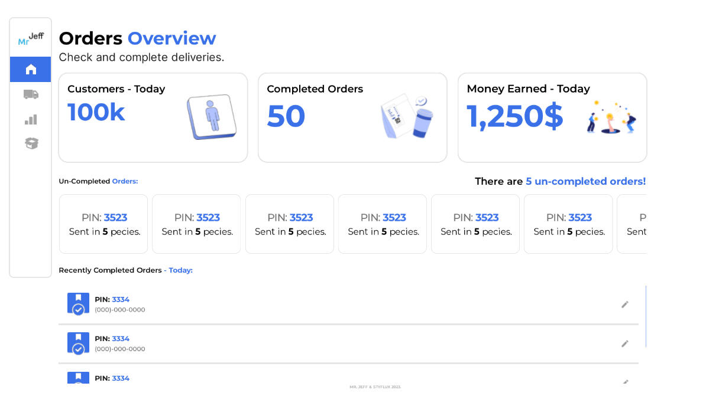Click pencil edit icon on first completed order
The image size is (706, 396).
point(624,305)
